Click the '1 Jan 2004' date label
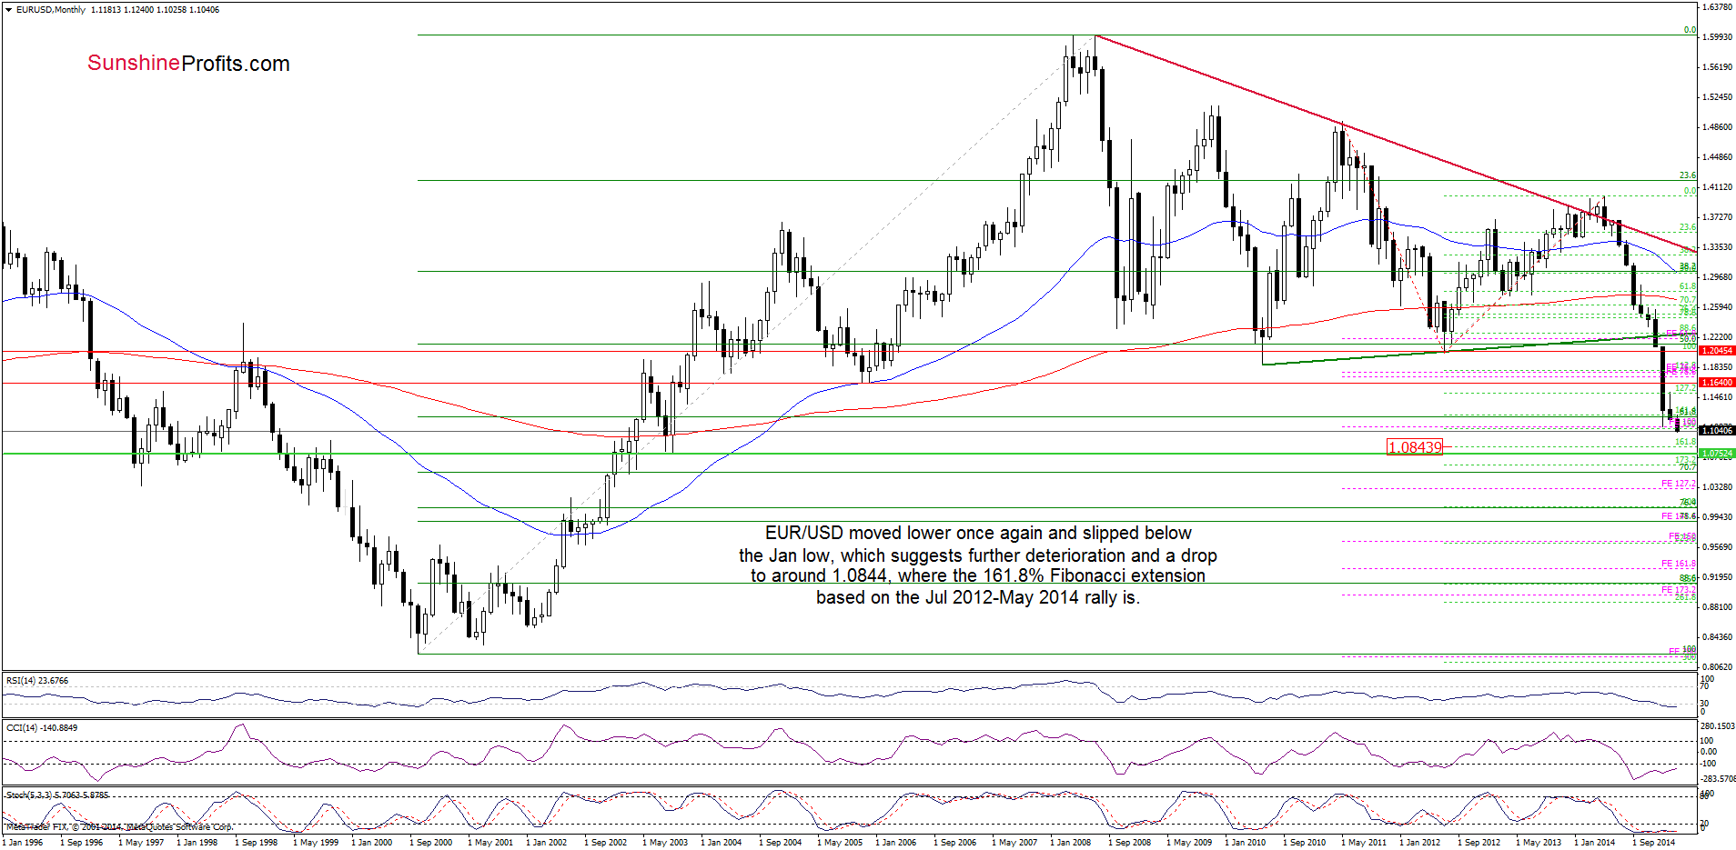The height and width of the screenshot is (850, 1736). tap(722, 843)
